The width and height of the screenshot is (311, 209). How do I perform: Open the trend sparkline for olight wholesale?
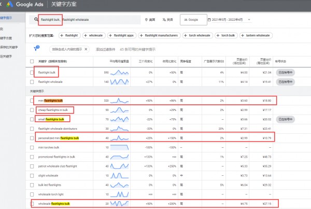point(119,176)
